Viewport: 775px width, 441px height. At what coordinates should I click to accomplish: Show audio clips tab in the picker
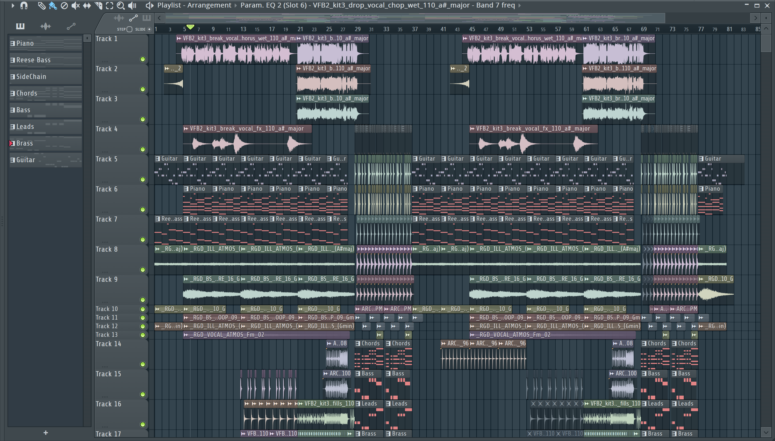45,26
